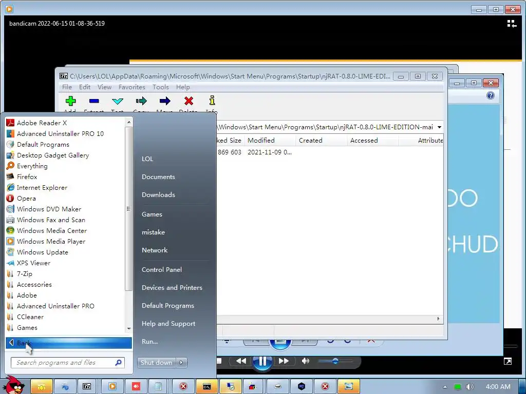Open the Shut down options arrow
The width and height of the screenshot is (526, 394).
pyautogui.click(x=181, y=363)
